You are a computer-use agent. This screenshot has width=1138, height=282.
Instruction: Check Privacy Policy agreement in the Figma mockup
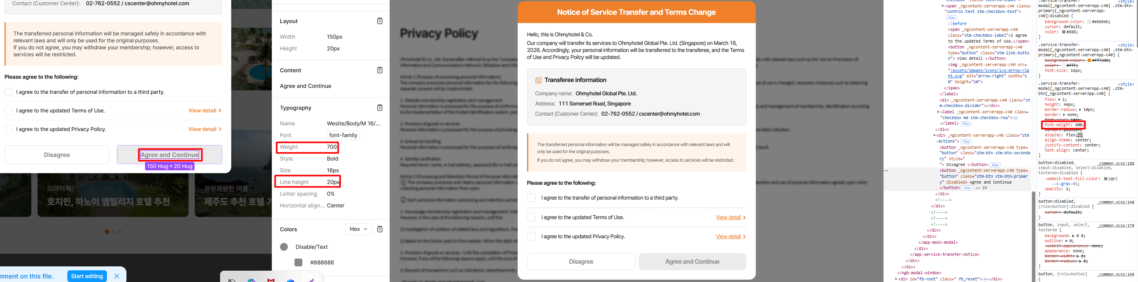8,129
